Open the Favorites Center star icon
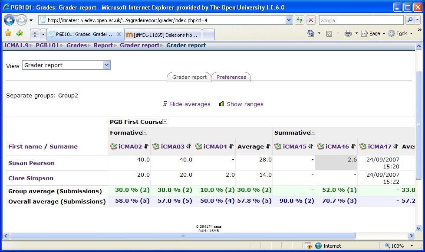425x252 pixels. (8, 33)
